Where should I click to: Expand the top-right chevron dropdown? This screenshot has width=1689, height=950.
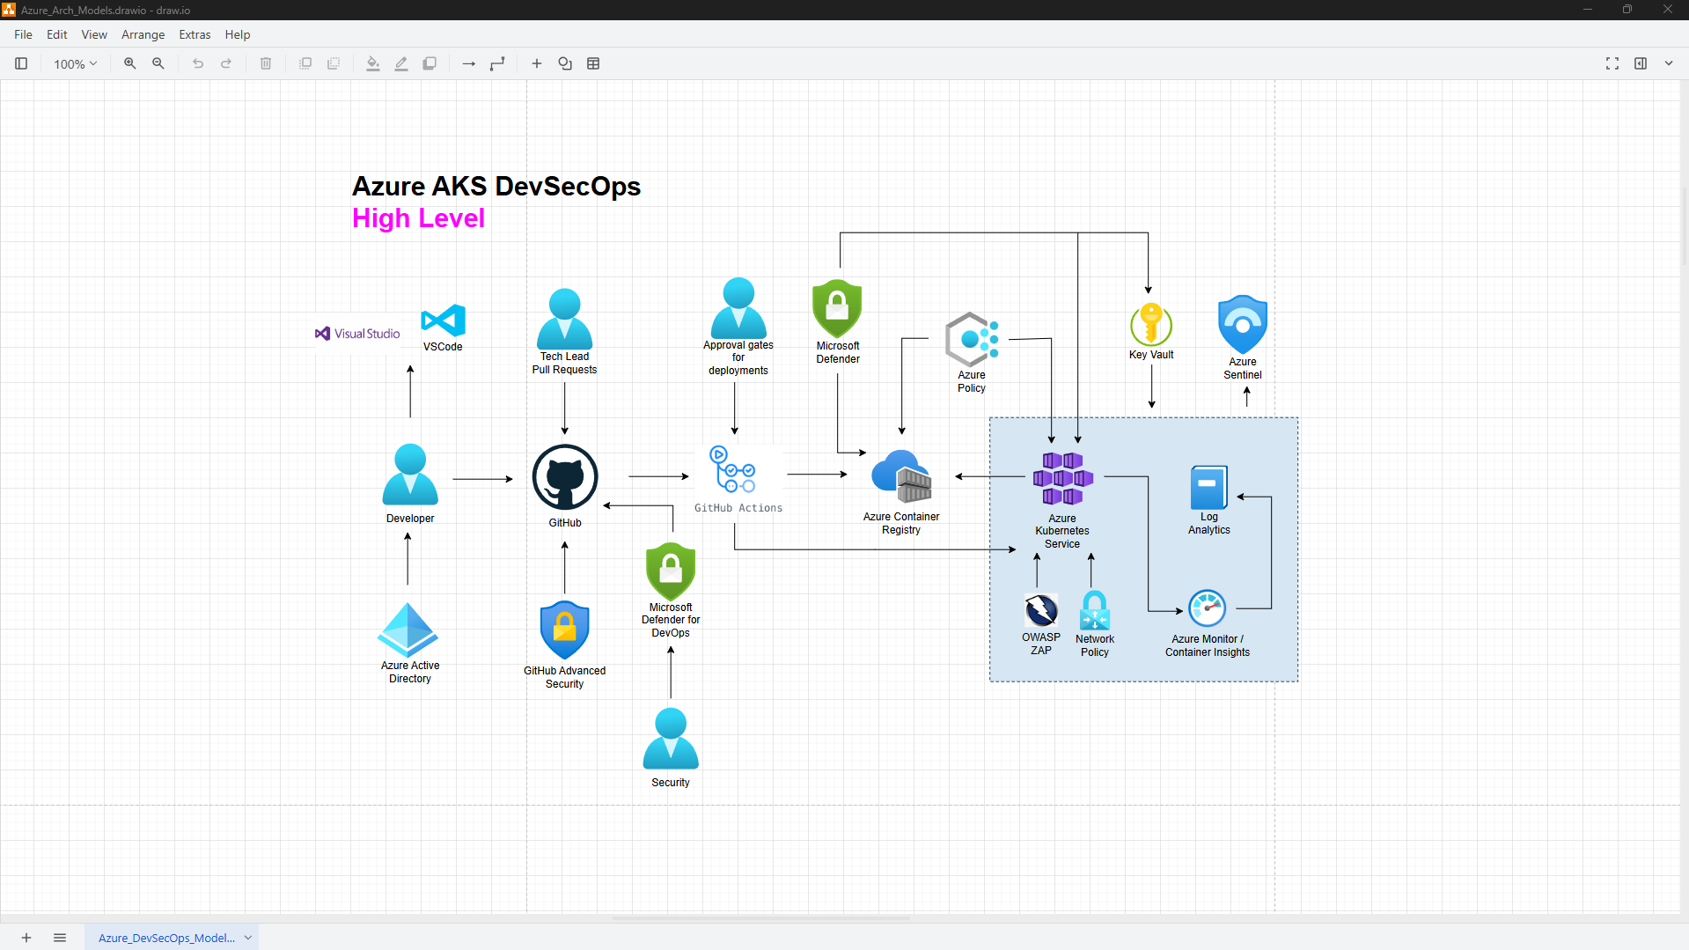coord(1669,63)
